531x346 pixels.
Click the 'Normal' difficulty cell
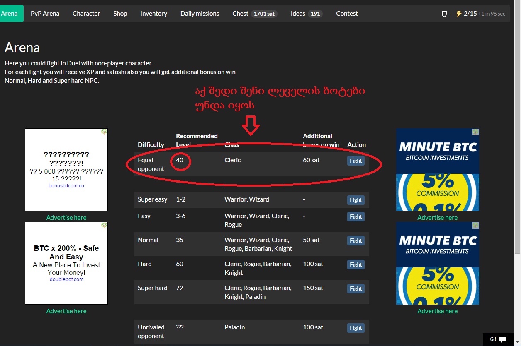pyautogui.click(x=148, y=240)
